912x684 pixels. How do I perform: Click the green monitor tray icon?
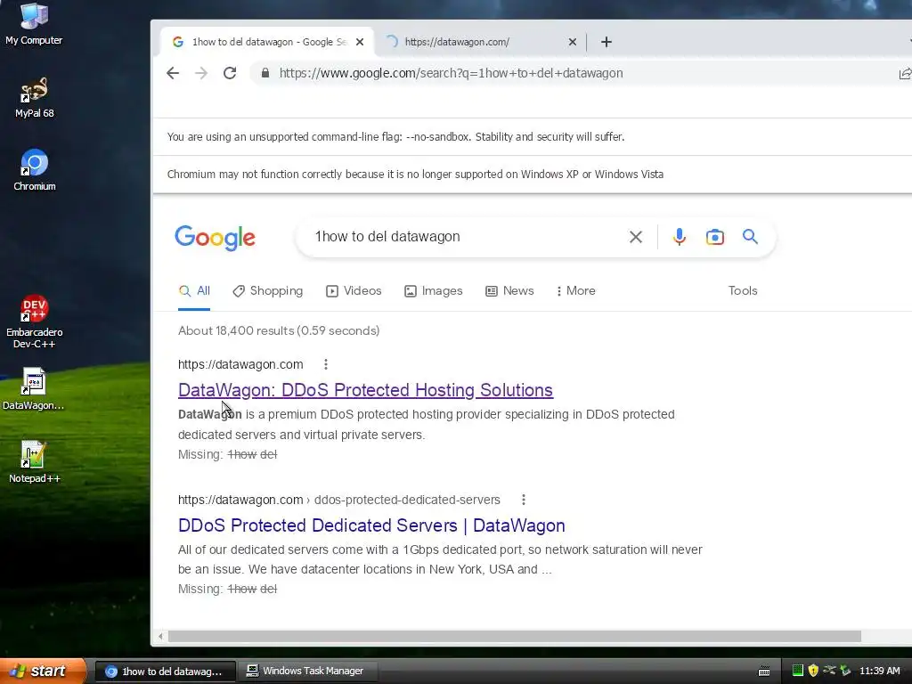[798, 671]
